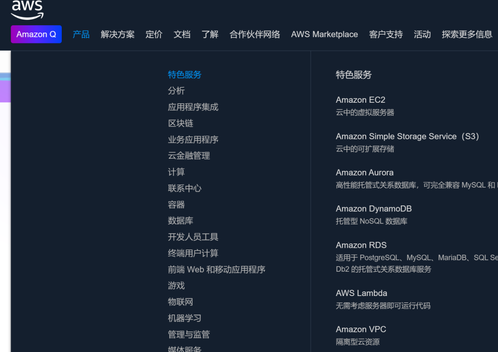Viewport: 498px width, 352px height.
Task: Click the 托管型 NoSQL 数据库 description
Action: [x=372, y=222]
